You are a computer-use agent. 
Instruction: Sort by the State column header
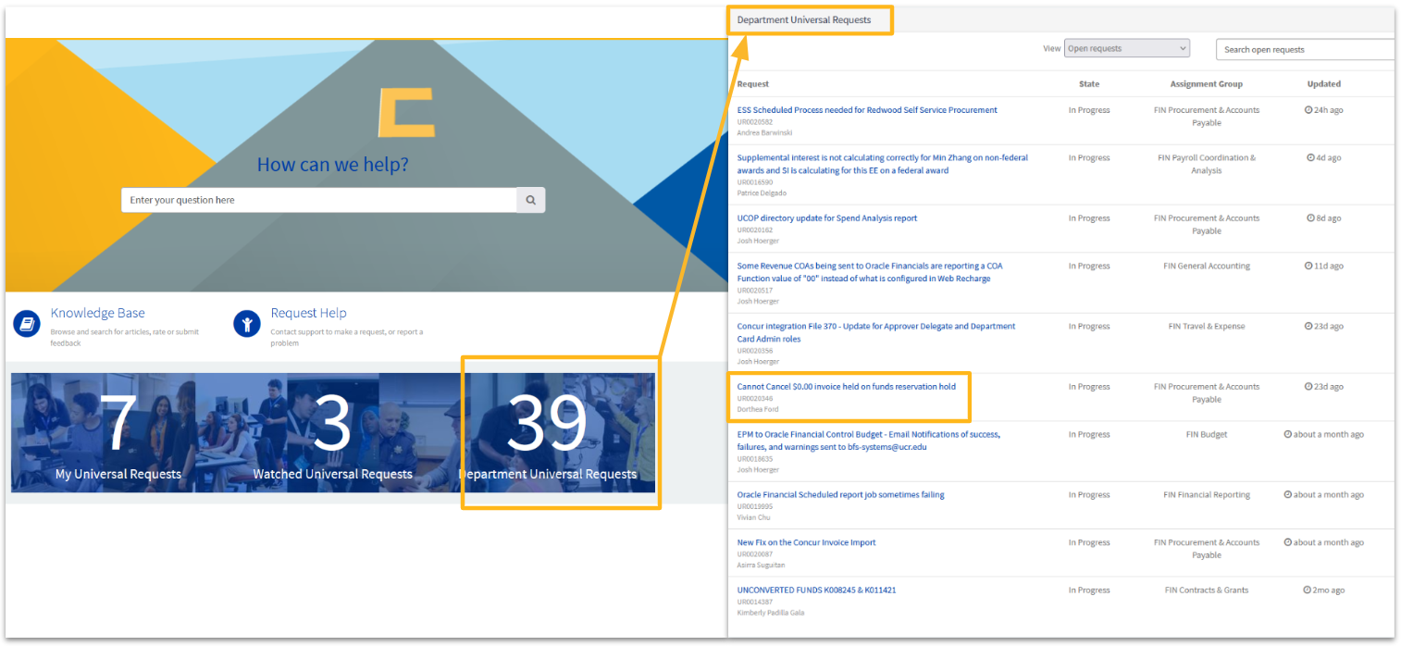[x=1089, y=84]
